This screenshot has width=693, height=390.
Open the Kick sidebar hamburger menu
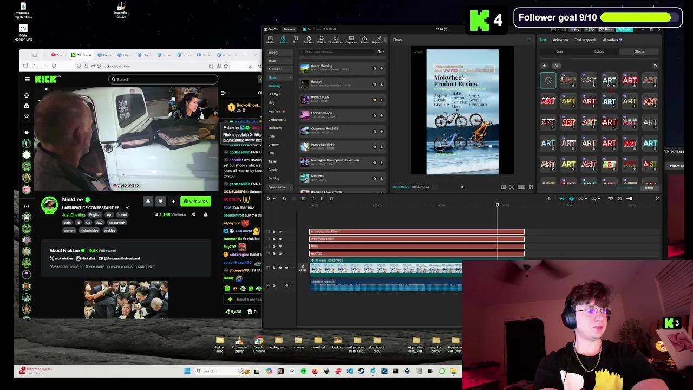(27, 79)
